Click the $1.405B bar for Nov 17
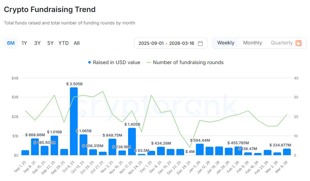The height and width of the screenshot is (181, 310). click(132, 142)
